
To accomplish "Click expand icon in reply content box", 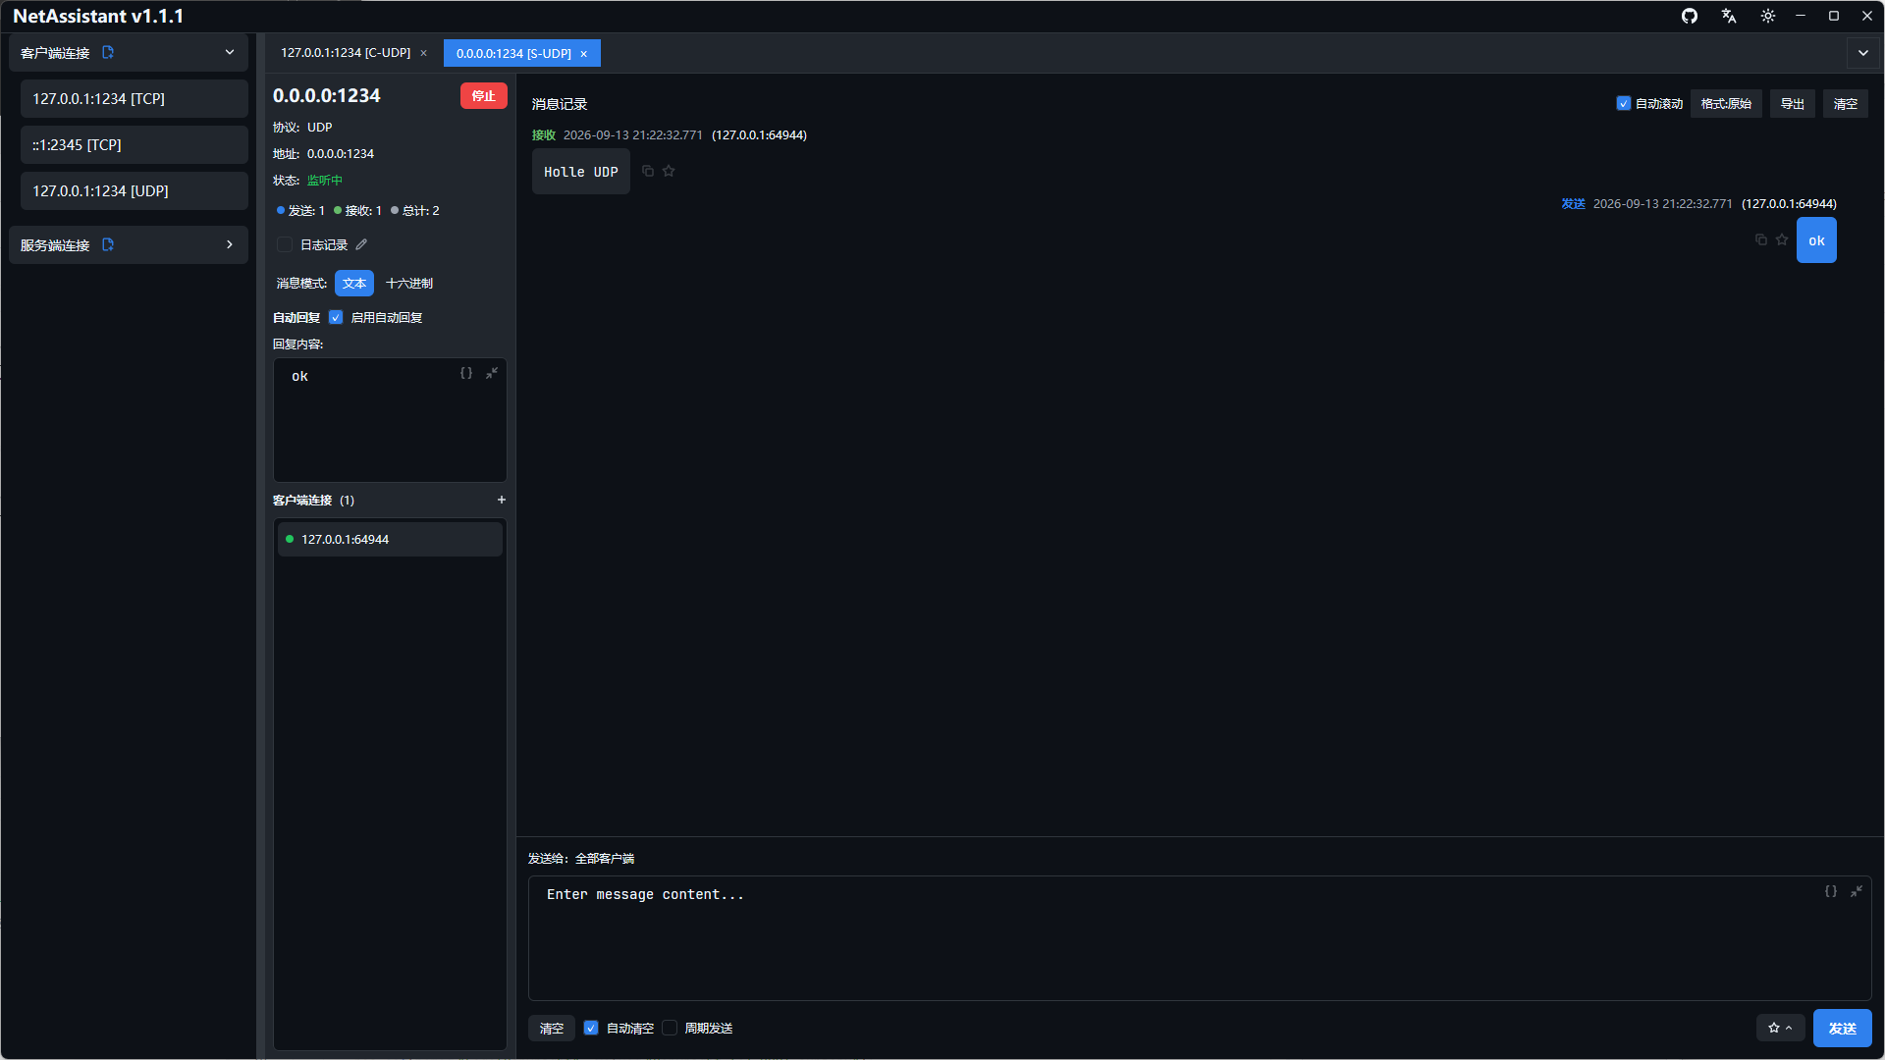I will 492,373.
